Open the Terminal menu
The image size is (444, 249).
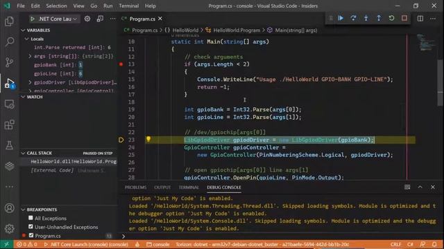tap(129, 6)
